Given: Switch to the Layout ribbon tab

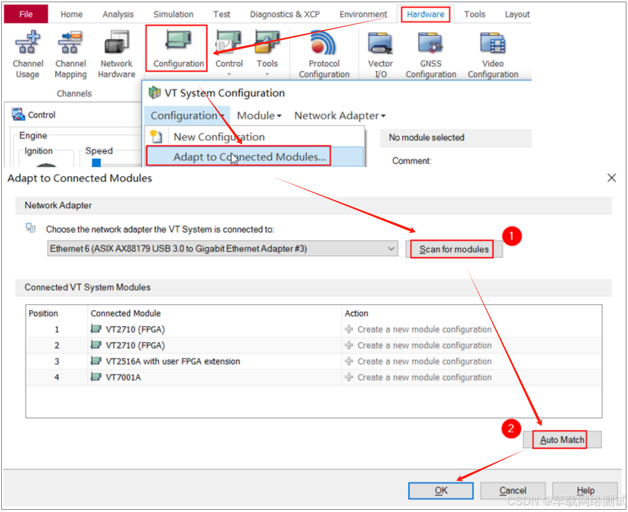Looking at the screenshot, I should click(x=517, y=14).
